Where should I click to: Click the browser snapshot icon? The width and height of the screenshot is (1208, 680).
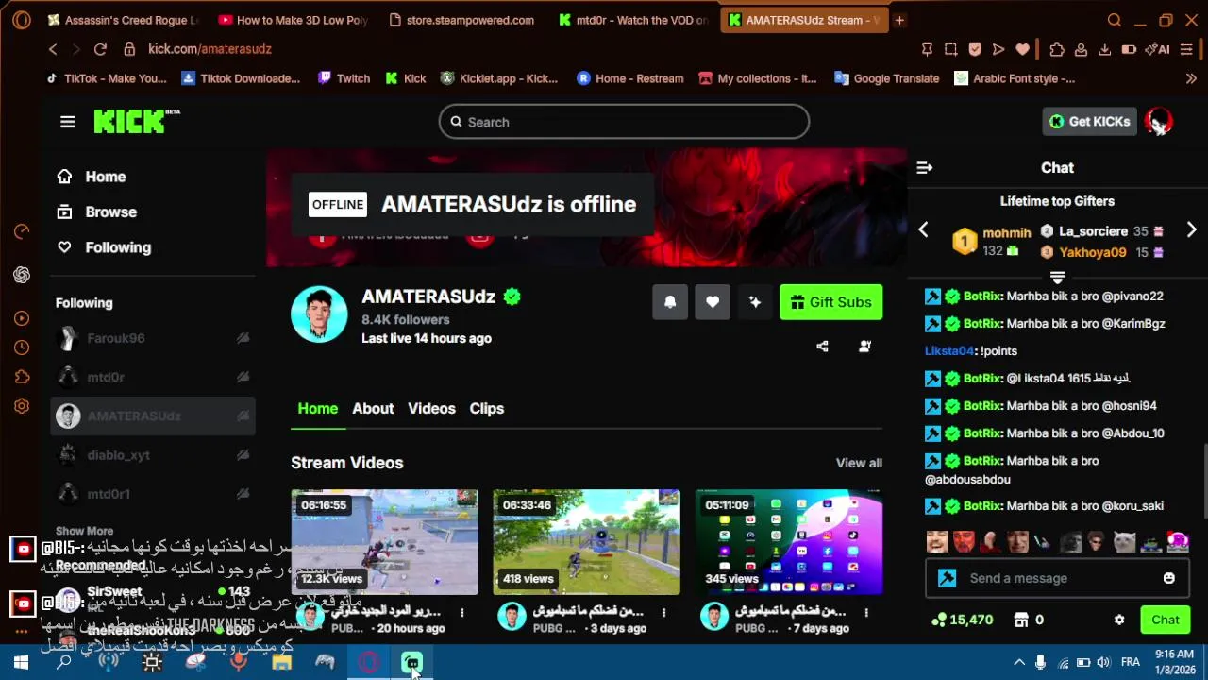(950, 49)
